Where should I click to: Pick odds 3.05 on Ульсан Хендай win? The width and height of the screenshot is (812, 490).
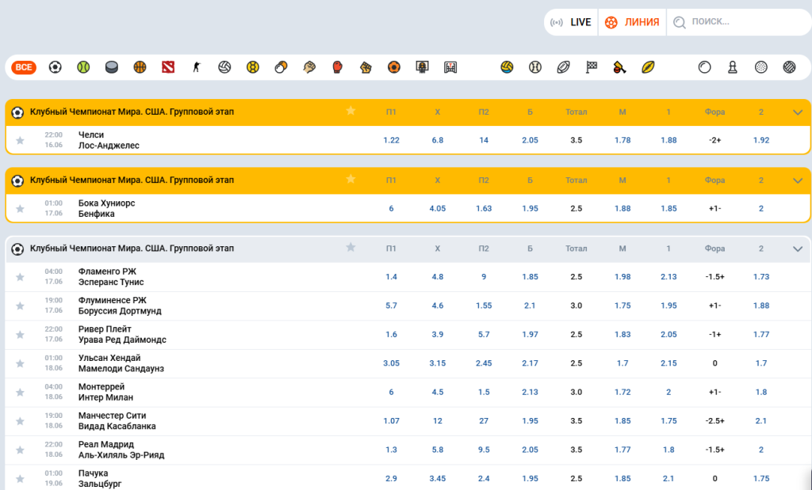(x=391, y=363)
